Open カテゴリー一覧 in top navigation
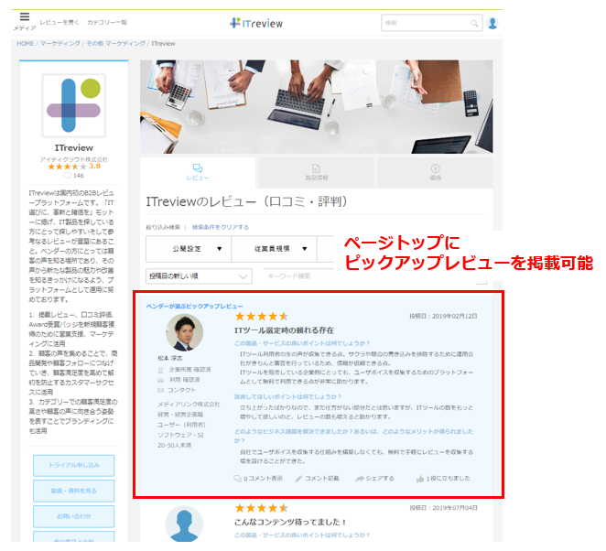606x551 pixels. click(107, 22)
